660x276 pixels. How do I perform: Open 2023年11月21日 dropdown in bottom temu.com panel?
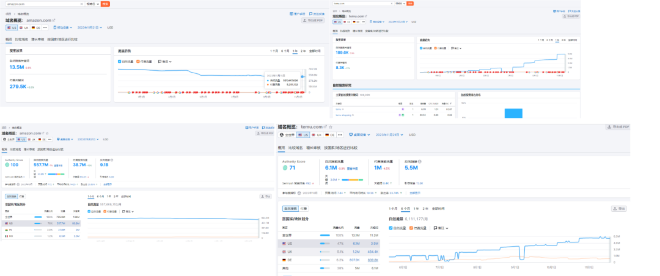(x=390, y=135)
